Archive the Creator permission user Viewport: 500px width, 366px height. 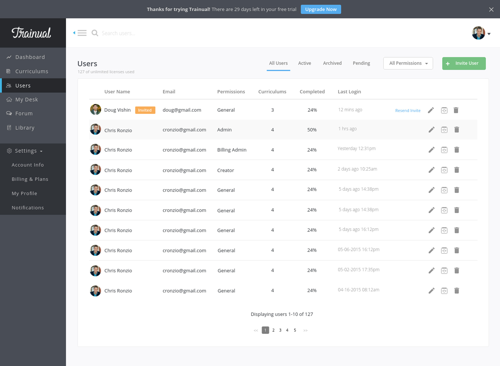point(444,170)
